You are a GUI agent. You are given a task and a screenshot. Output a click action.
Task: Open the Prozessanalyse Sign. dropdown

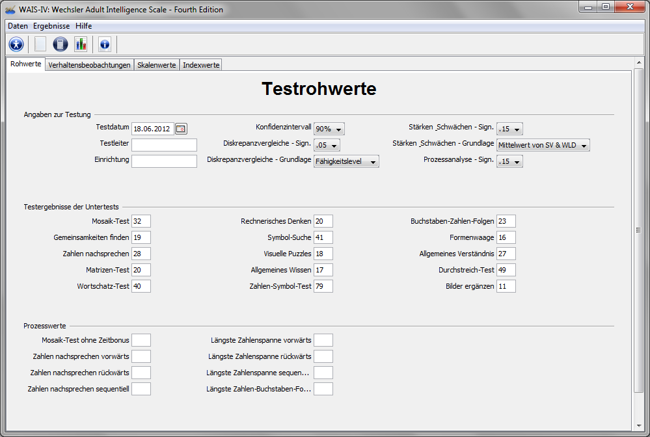(509, 161)
